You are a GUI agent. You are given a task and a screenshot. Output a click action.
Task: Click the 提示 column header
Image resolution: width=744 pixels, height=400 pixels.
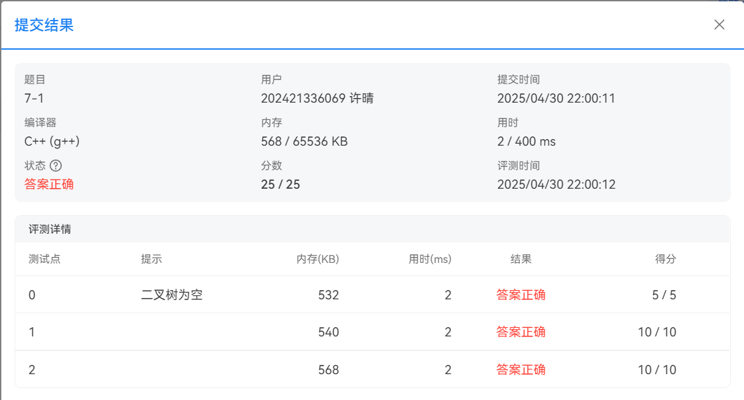tap(151, 259)
